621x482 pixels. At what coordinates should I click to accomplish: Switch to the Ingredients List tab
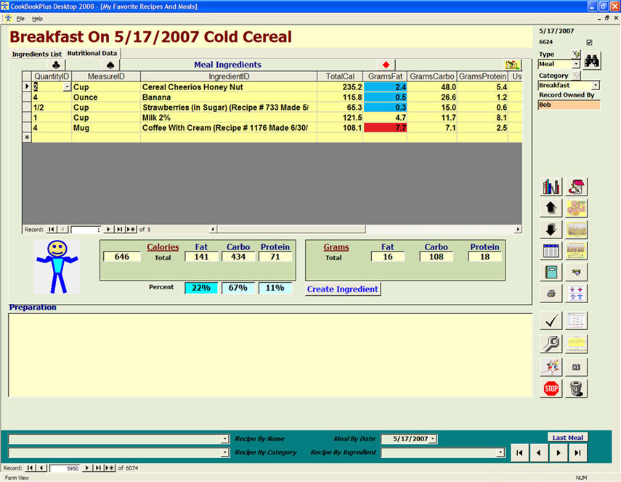[36, 54]
